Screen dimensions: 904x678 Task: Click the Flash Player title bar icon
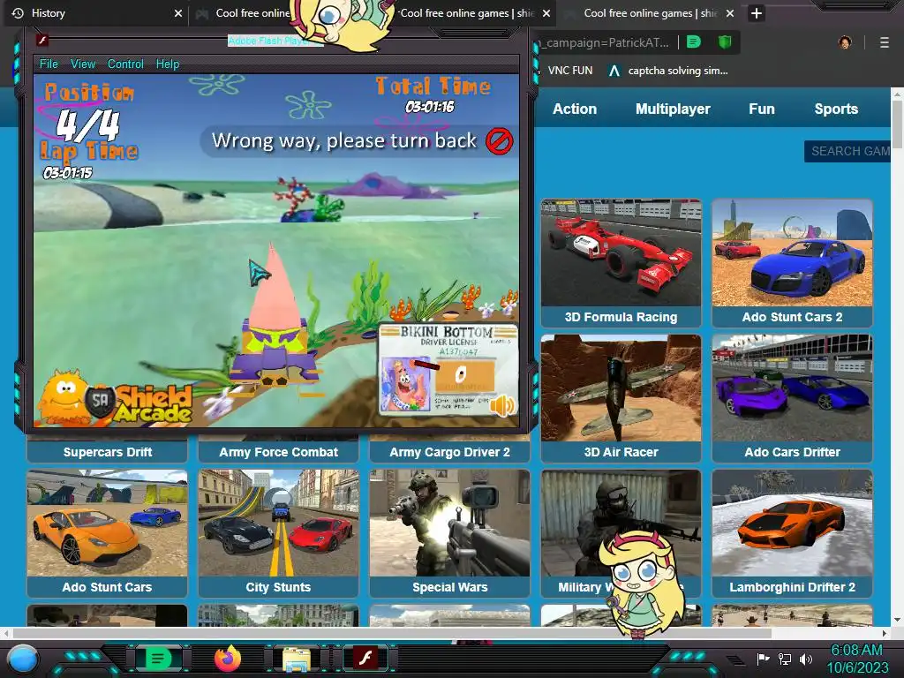click(x=42, y=40)
